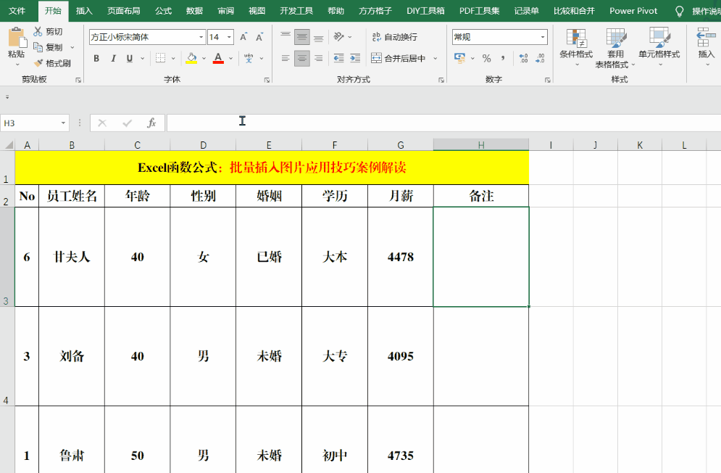The height and width of the screenshot is (473, 721).
Task: Select column H header
Action: [x=481, y=145]
